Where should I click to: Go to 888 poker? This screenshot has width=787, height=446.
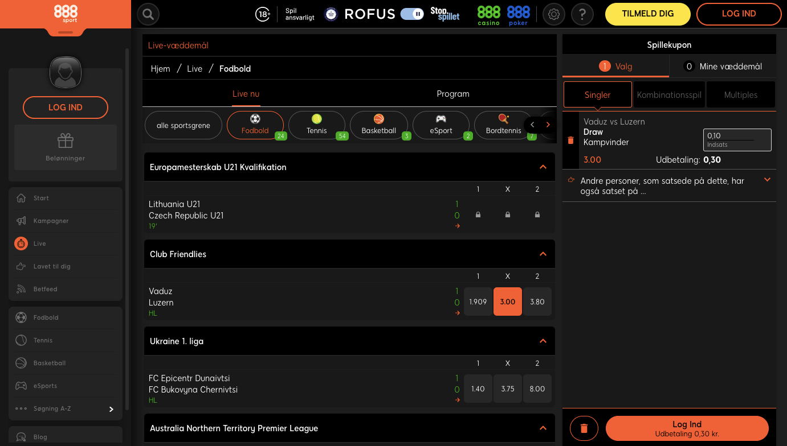coord(518,15)
